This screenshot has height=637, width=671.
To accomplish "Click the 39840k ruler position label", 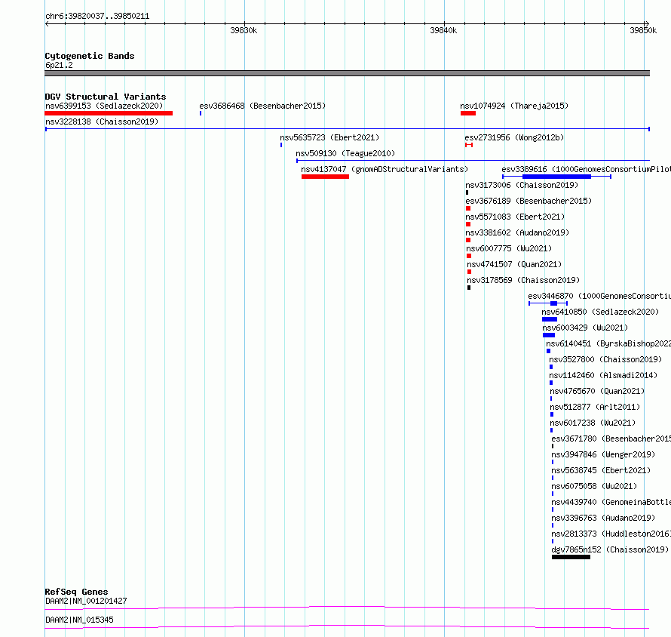I will (x=443, y=30).
